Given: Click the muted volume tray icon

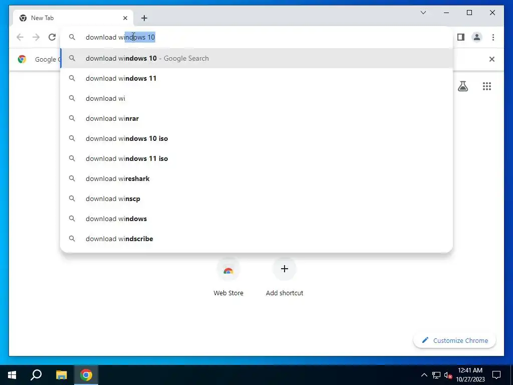Looking at the screenshot, I should pos(448,375).
